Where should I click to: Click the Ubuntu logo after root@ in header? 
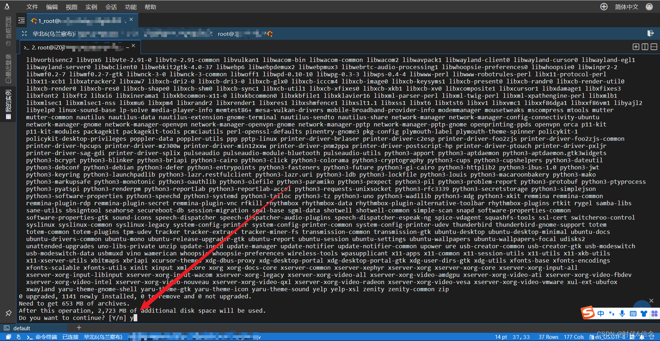(x=270, y=34)
